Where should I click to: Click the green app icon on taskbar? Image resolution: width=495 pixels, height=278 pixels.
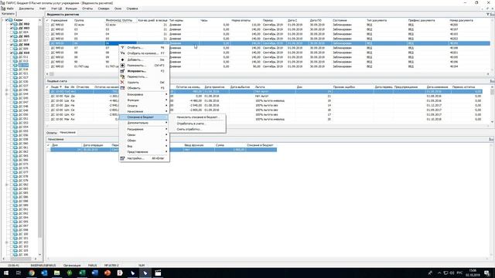pos(70,273)
